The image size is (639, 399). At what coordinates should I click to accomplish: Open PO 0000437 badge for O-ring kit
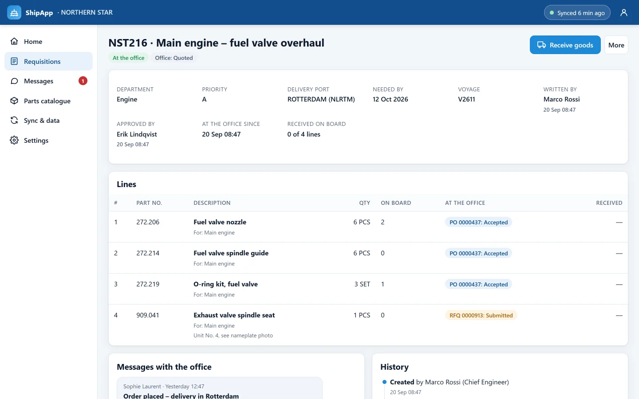coord(478,284)
